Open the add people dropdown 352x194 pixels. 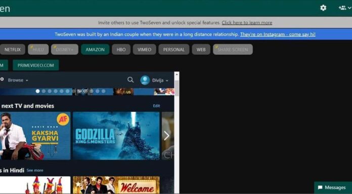point(345,8)
